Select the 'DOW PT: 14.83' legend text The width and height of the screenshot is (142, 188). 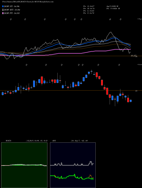(x=12, y=13)
